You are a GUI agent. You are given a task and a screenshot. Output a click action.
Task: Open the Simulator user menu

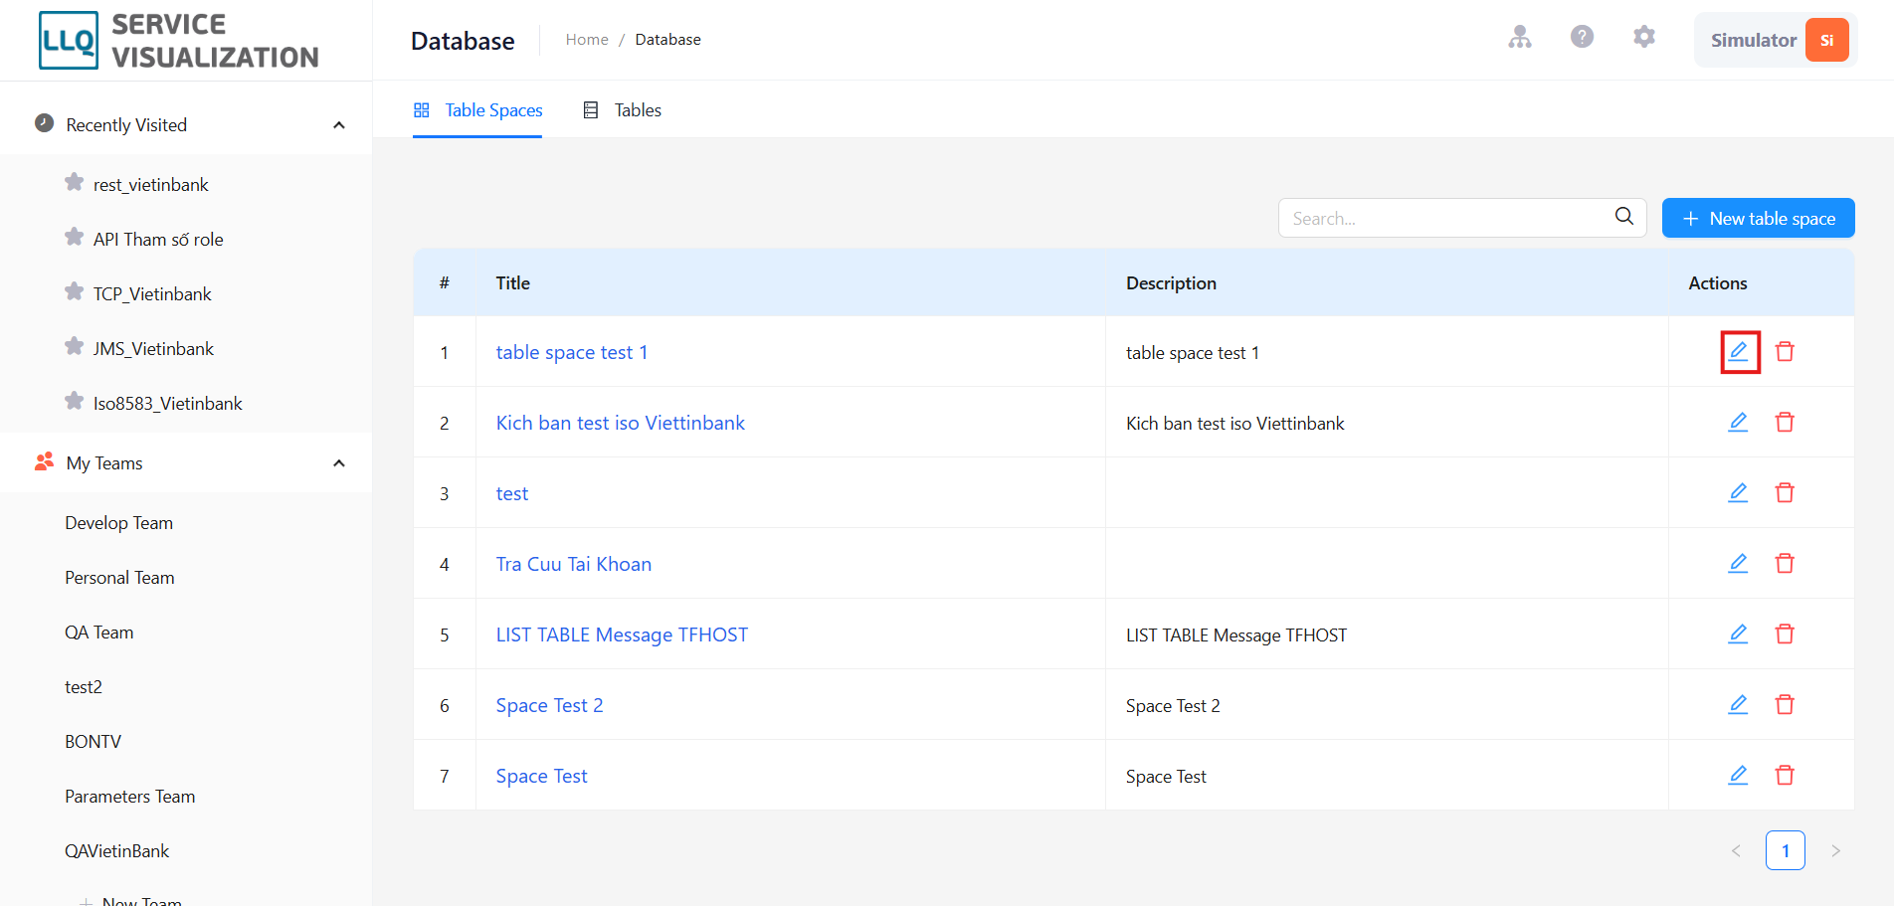coord(1776,40)
